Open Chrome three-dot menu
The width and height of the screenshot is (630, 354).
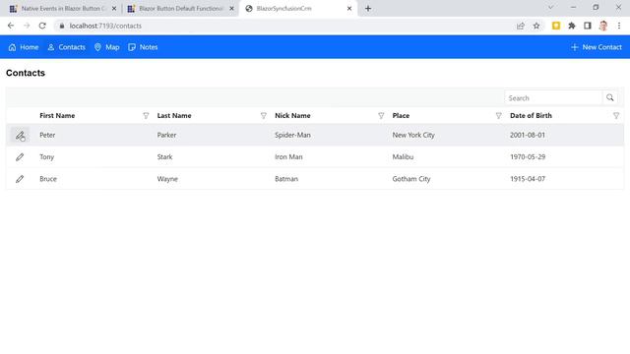(x=619, y=26)
